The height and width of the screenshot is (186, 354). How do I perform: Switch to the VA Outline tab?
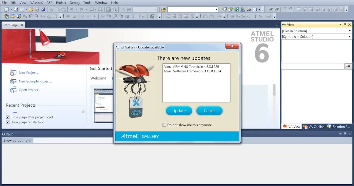coord(314,127)
